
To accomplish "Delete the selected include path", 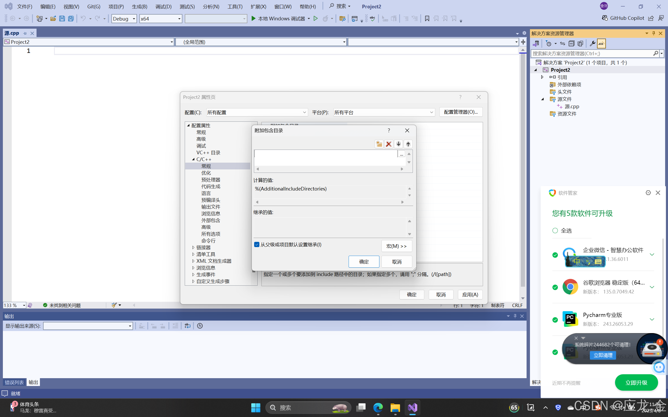I will [389, 144].
